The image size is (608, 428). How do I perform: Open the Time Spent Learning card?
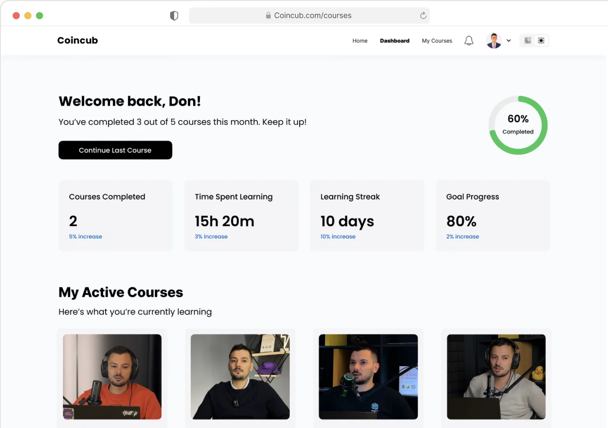[x=241, y=215]
